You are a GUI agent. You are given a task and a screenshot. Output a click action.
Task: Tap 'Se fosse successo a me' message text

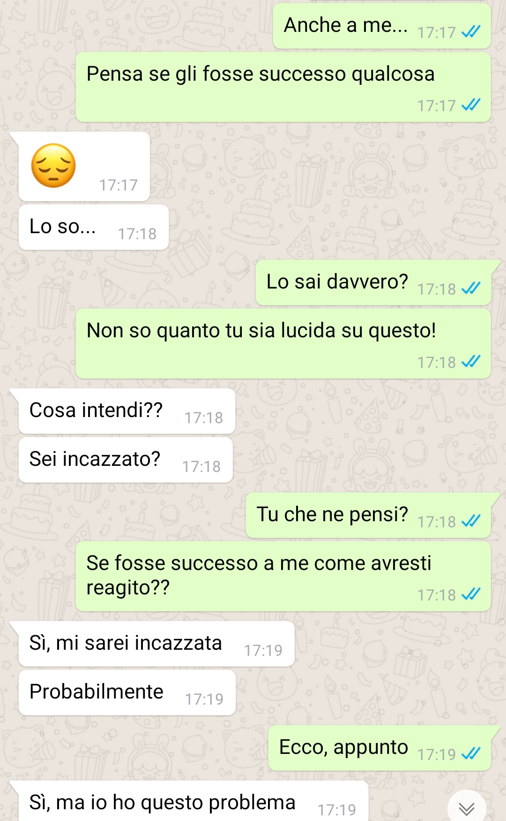259,575
